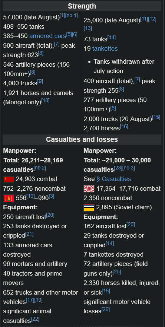The image size is (165, 327).
Task: Click the Soviet Union flag icon
Action: pyautogui.click(x=9, y=180)
